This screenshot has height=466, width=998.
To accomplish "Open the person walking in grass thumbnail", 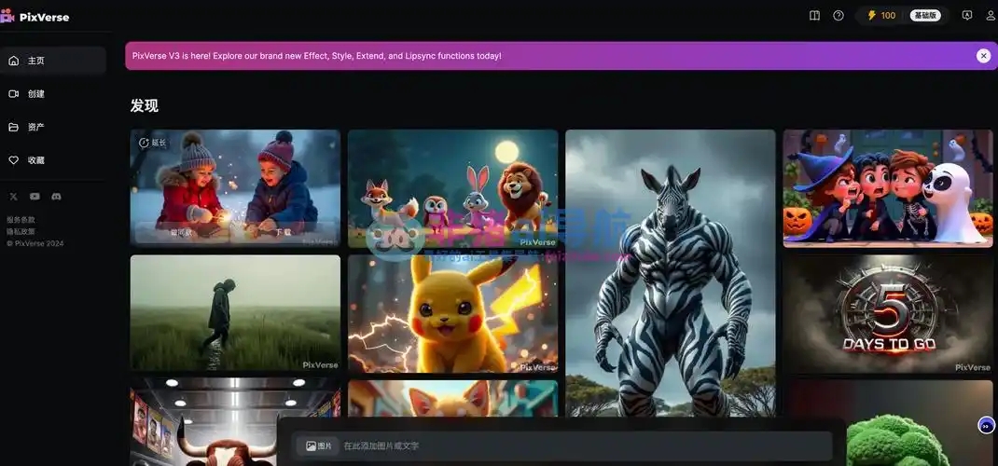I will [x=235, y=313].
